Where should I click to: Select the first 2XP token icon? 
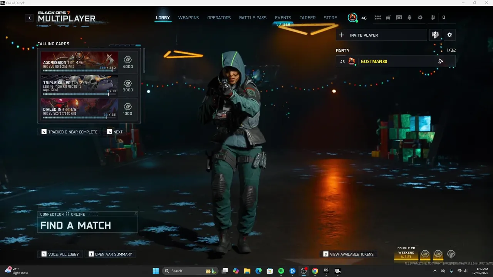tap(425, 254)
